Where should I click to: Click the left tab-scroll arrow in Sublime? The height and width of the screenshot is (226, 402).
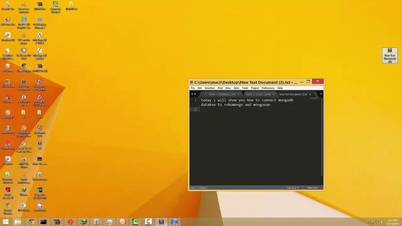192,94
